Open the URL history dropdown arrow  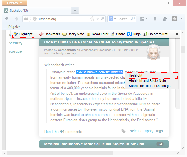(97, 19)
